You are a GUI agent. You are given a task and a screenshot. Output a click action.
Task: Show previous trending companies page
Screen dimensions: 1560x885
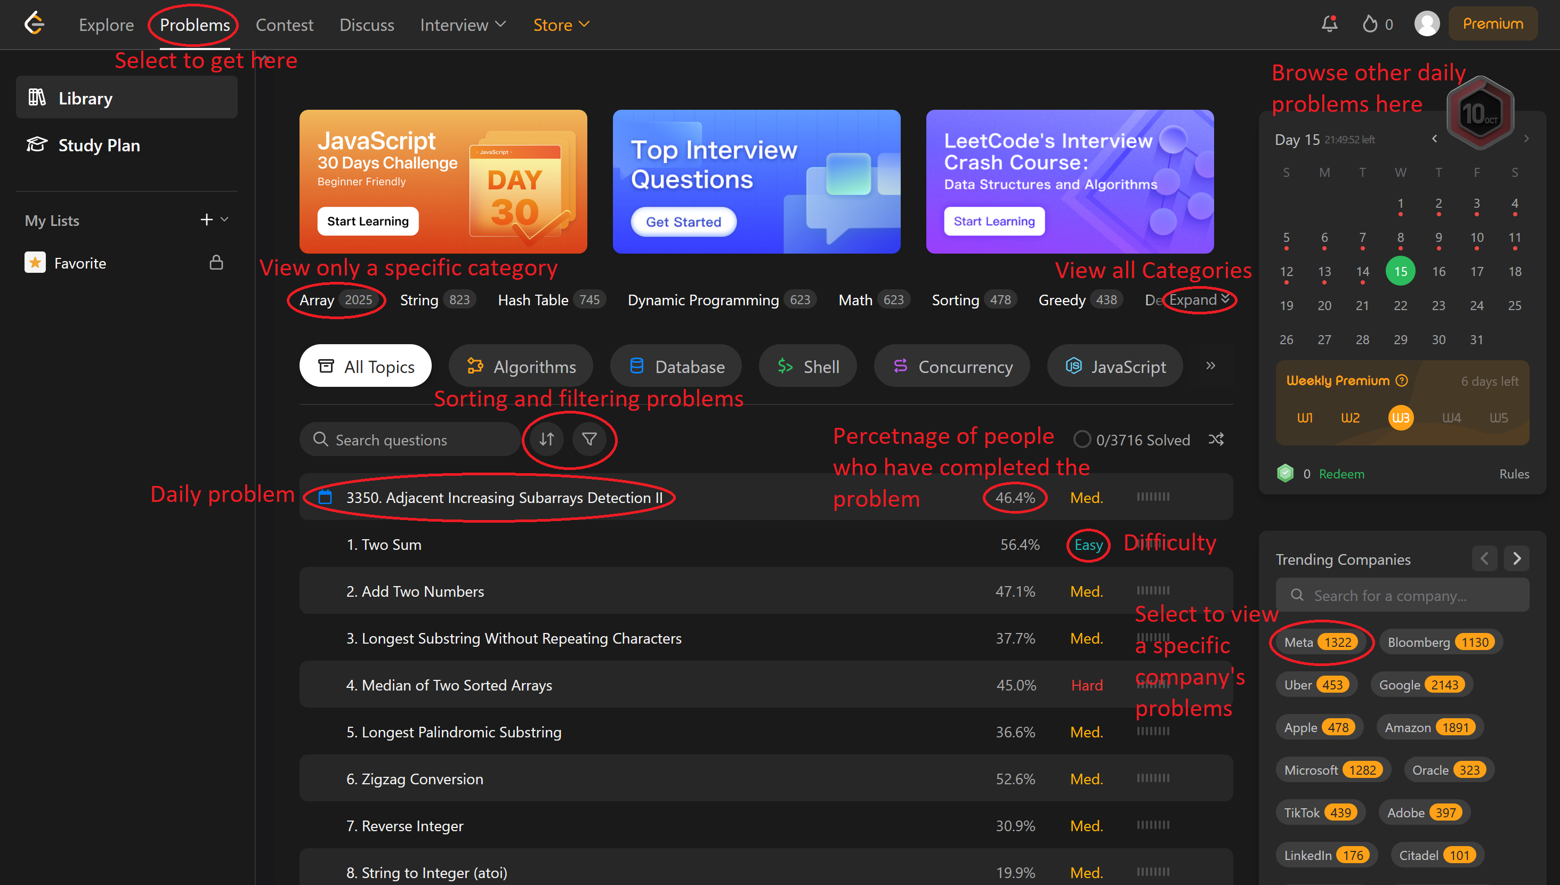[x=1484, y=558]
